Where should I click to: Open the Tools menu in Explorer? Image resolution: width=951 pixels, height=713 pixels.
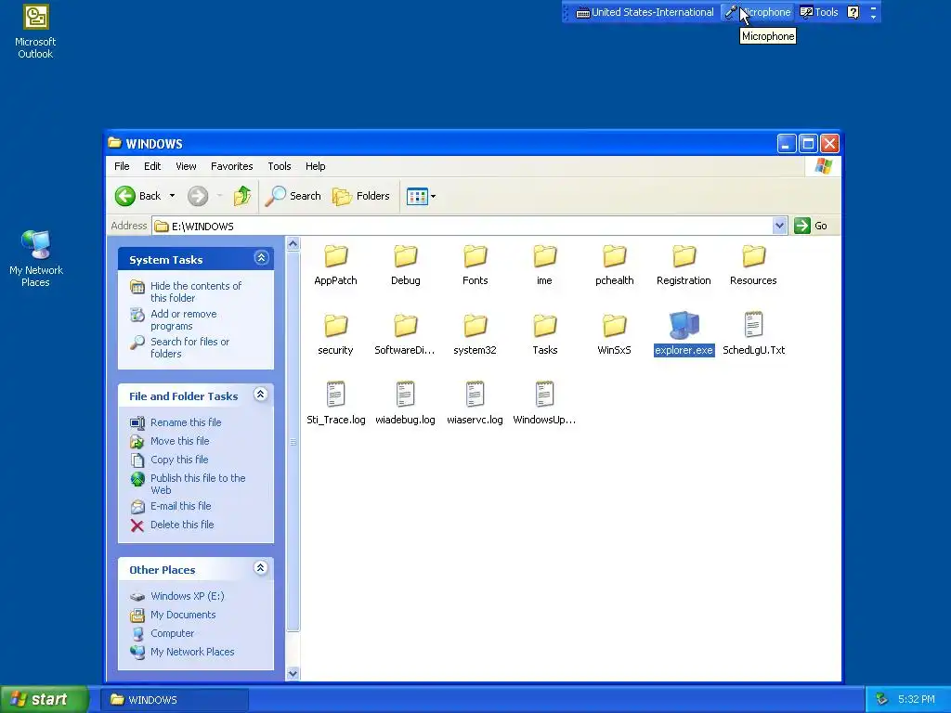(x=279, y=166)
